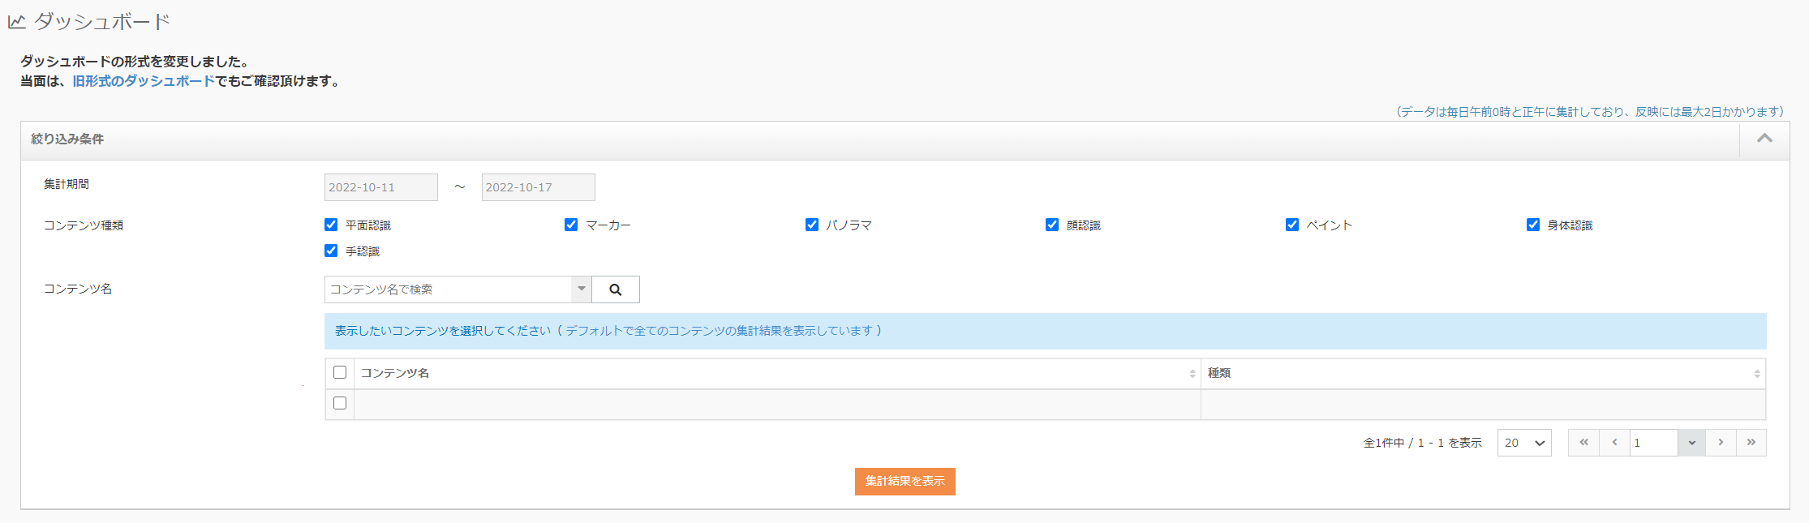Click the ダッシュボード page title
Viewport: 1809px width, 523px height.
pyautogui.click(x=102, y=22)
